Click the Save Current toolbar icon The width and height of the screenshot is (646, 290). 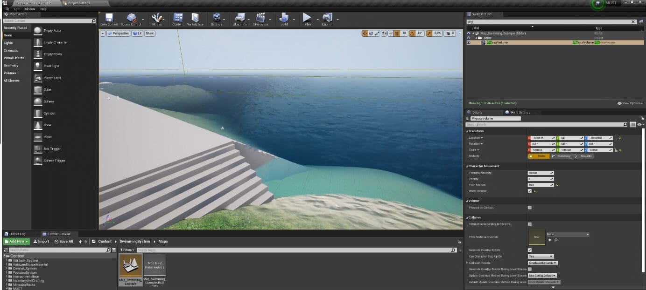coord(109,18)
